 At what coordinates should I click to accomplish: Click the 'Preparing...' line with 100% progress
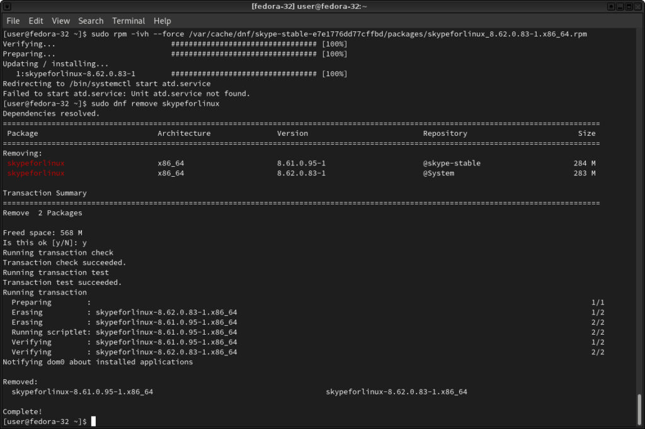pos(175,54)
